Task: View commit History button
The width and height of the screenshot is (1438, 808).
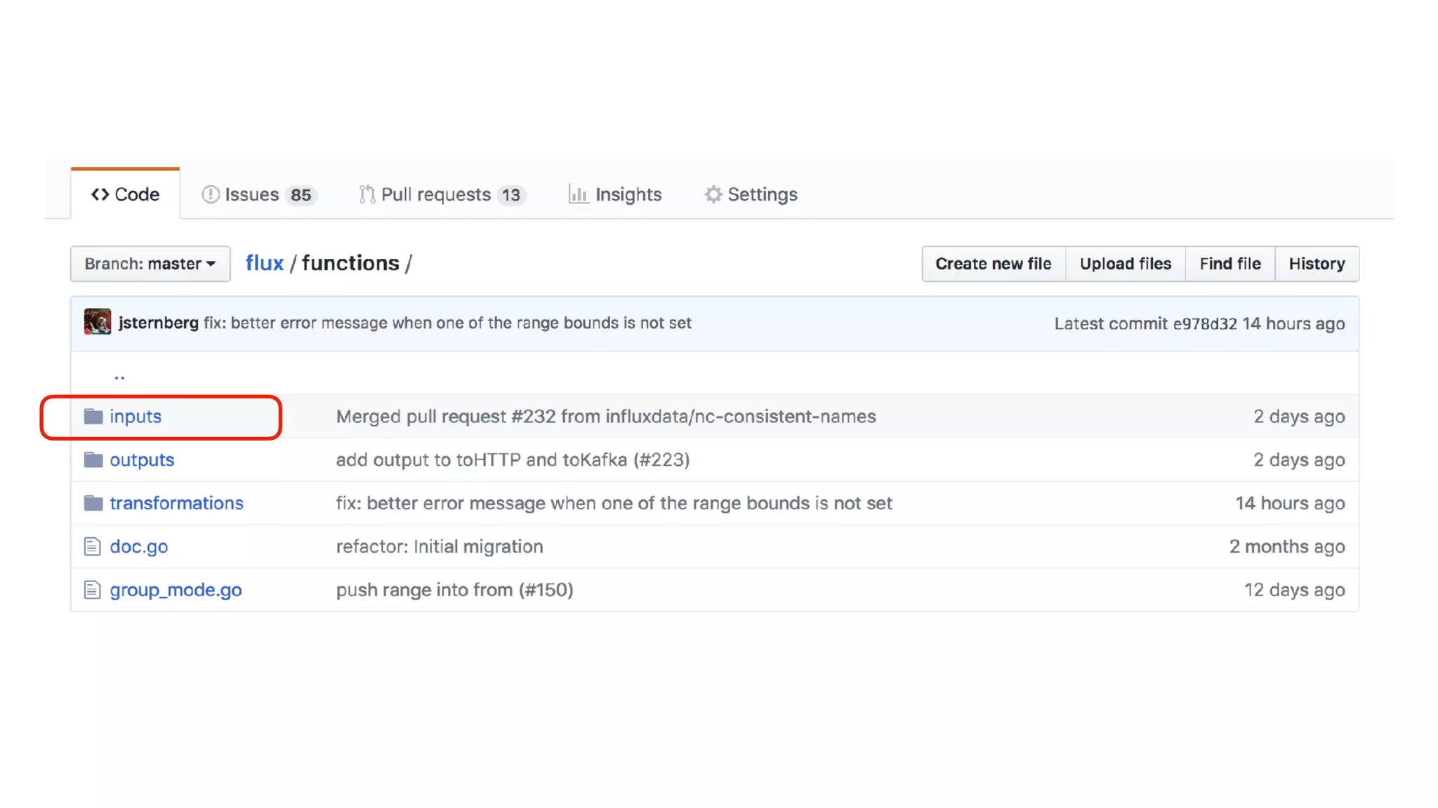Action: [x=1317, y=264]
